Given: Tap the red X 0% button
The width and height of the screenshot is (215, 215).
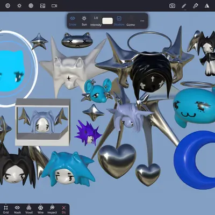Looking at the screenshot, I should [x=63, y=209].
